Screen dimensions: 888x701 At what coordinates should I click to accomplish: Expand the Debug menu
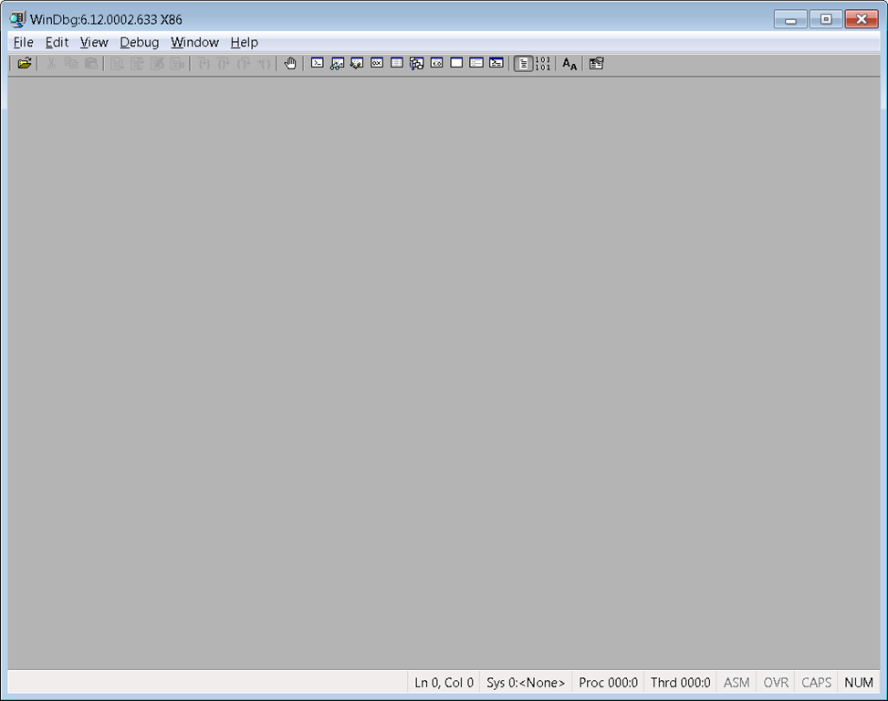pos(139,42)
